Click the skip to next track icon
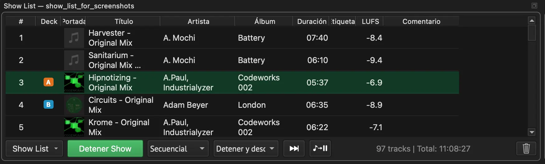This screenshot has width=545, height=164. 294,148
